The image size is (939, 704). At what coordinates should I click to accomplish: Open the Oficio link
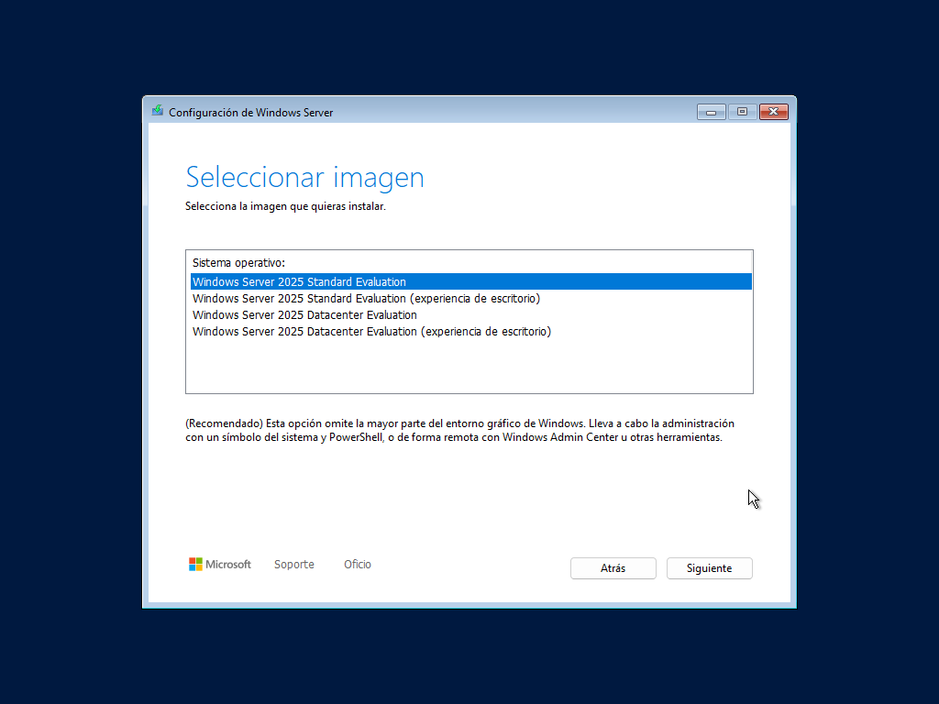click(358, 565)
